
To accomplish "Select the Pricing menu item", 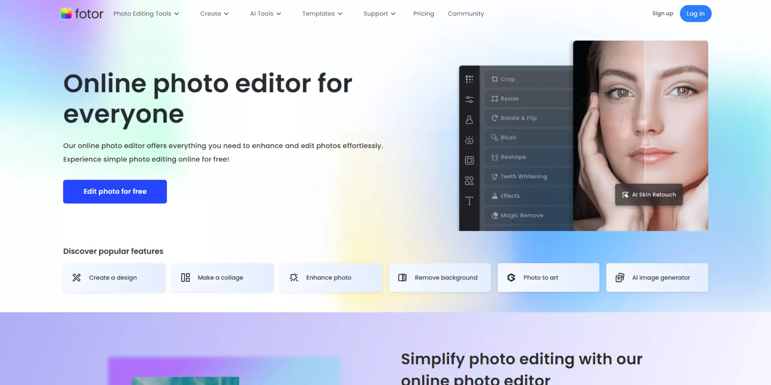I will tap(423, 13).
